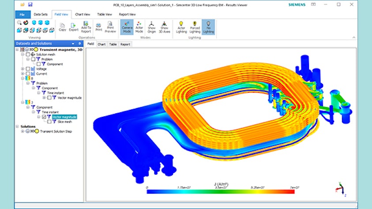Collapse the B tree node
Screen dimensions: 372x209
click(23, 78)
